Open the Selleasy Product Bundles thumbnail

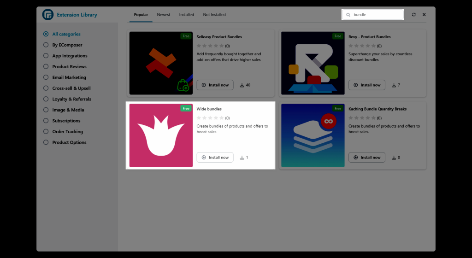coord(161,63)
